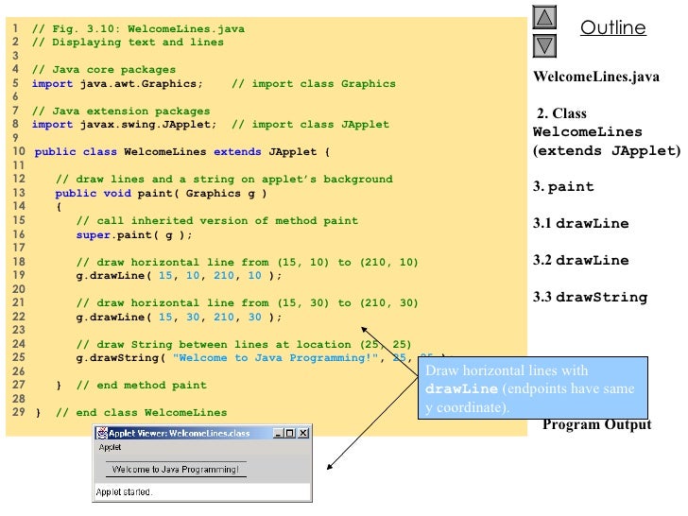This screenshot has height=516, width=688.
Task: Click the 'Applet started.' status text
Action: 124,491
